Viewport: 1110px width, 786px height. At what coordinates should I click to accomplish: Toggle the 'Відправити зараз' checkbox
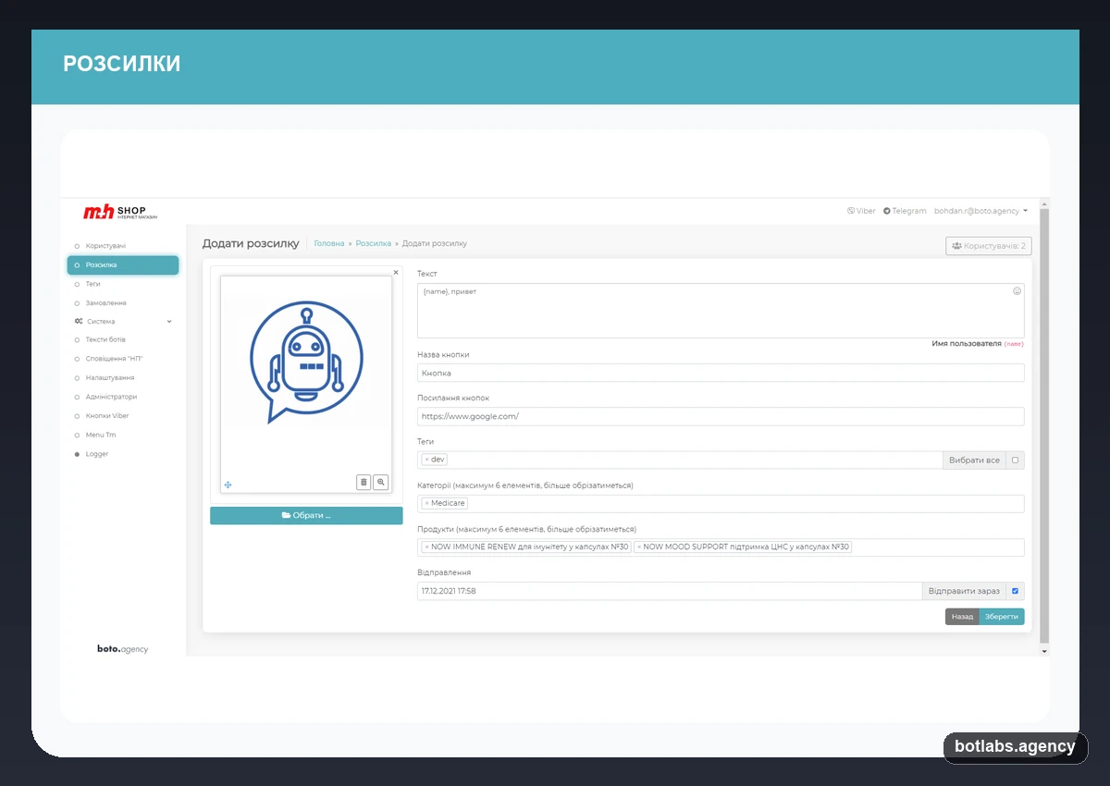click(x=1015, y=591)
